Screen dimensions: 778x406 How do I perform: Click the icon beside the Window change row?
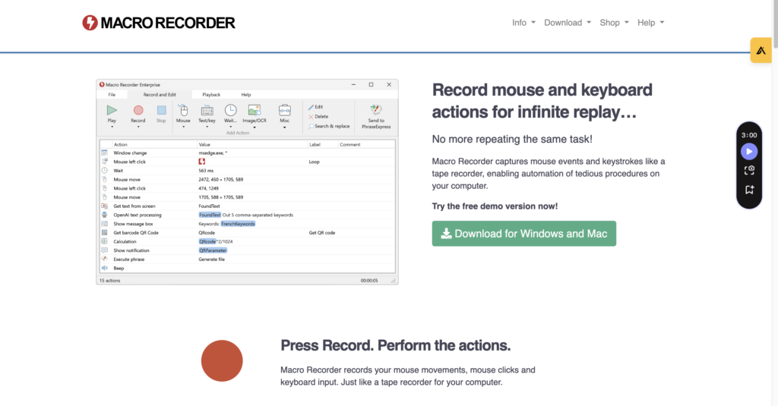coord(105,153)
